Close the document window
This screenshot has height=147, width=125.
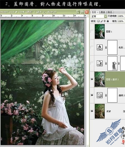pyautogui.click(x=87, y=12)
